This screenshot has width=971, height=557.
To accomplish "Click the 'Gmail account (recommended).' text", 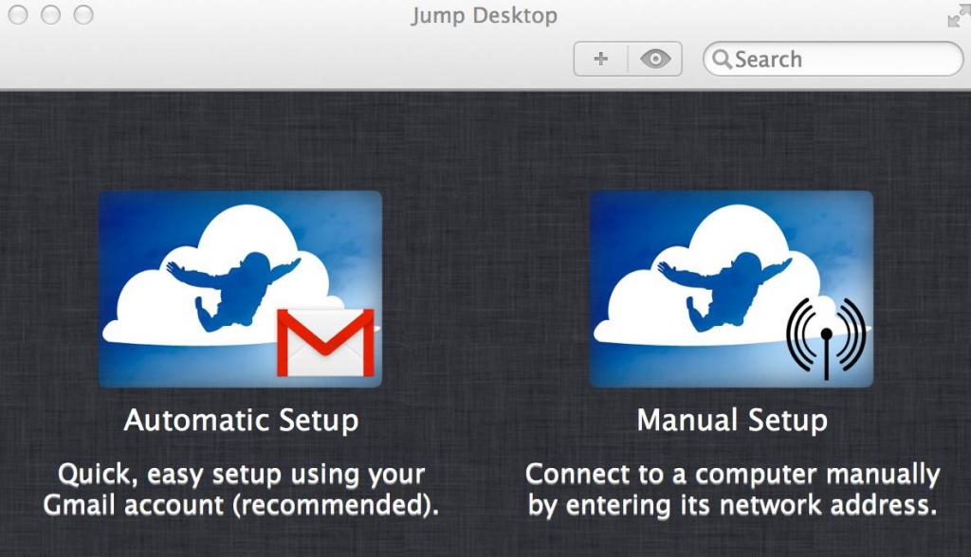I will tap(241, 505).
